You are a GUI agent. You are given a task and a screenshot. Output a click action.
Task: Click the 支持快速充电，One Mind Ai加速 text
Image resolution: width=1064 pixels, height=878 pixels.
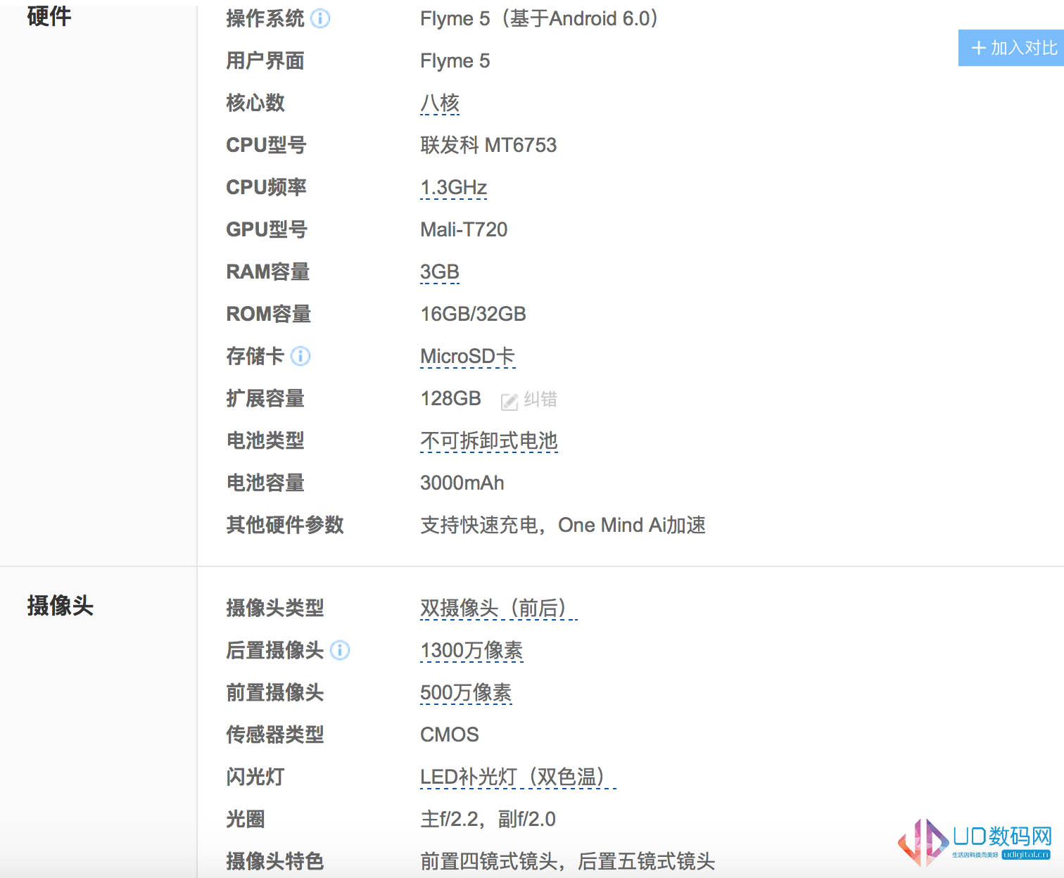563,525
